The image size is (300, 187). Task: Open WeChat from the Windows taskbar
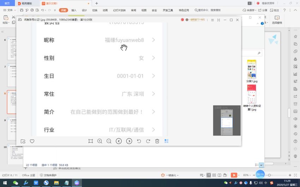16,183
